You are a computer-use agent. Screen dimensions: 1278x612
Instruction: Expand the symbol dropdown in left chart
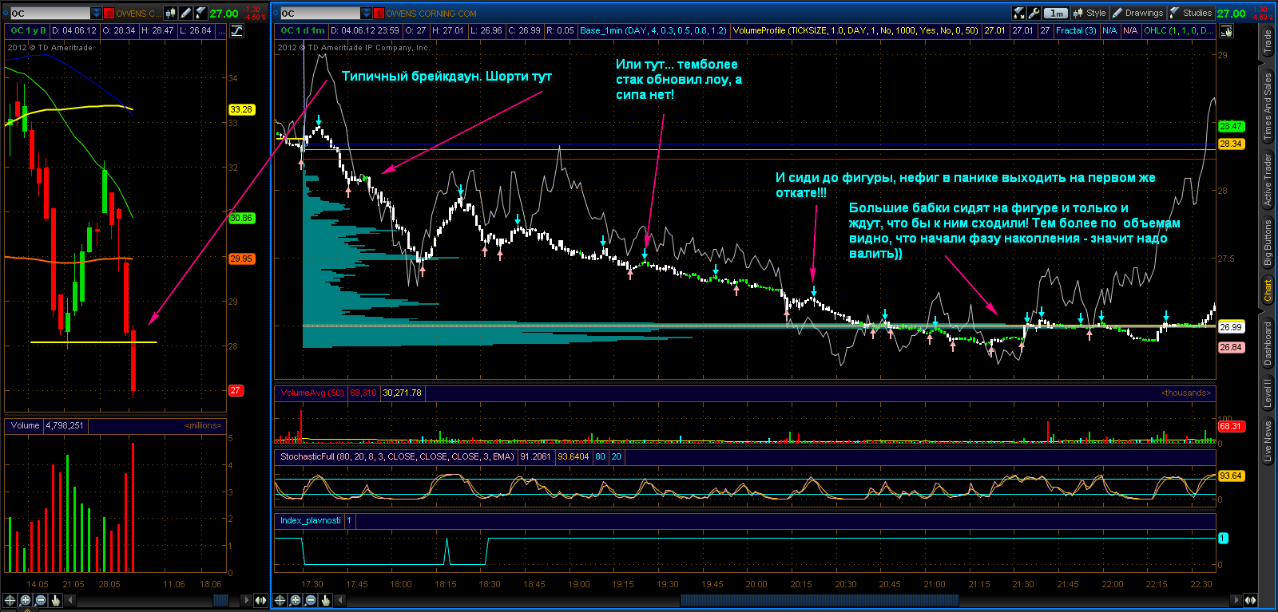pyautogui.click(x=97, y=13)
